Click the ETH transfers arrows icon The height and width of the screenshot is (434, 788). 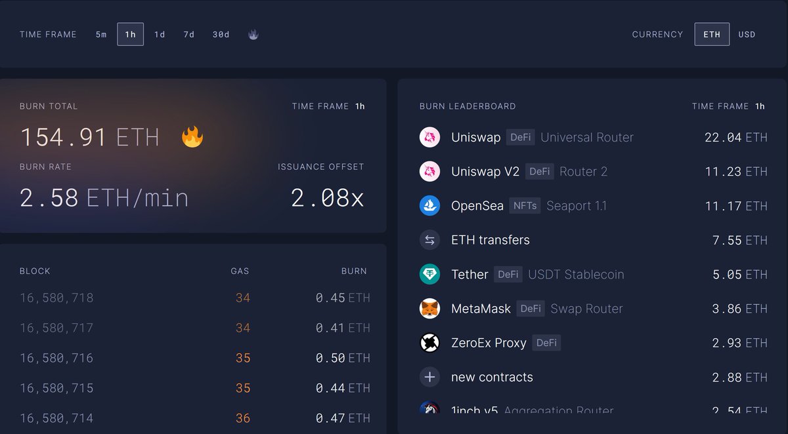point(429,240)
